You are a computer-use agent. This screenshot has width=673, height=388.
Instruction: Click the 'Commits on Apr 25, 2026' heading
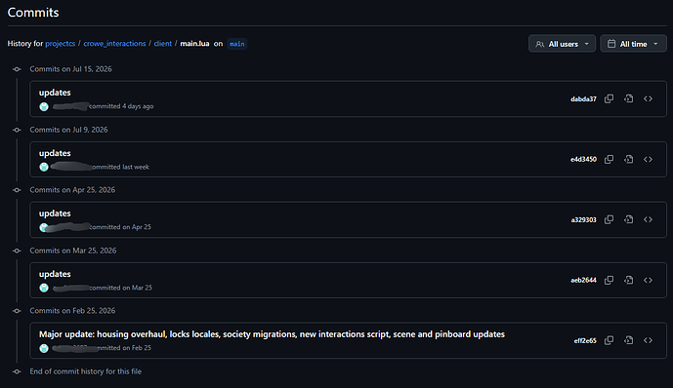[x=72, y=190]
